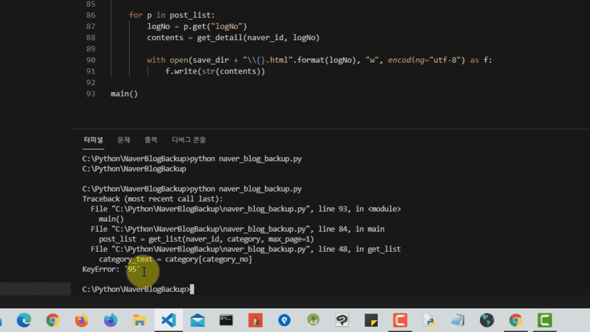
Task: Click the second 'python naver_blog_backup.py' command line
Action: click(x=246, y=189)
